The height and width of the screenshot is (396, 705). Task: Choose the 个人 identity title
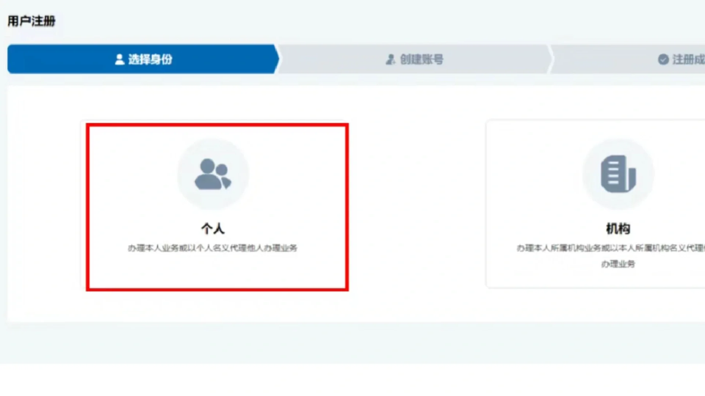tap(213, 229)
